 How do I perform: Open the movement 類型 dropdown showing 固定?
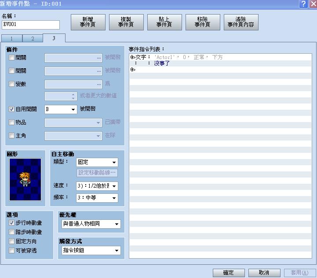97,162
